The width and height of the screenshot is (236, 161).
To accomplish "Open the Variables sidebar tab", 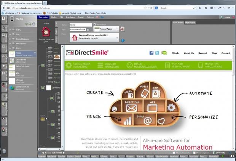I will 4,76.
